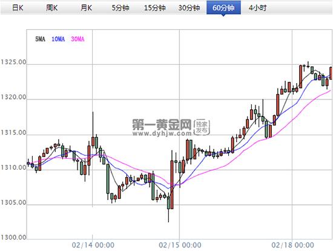Choose the 30分钟 interval tab

pyautogui.click(x=190, y=8)
